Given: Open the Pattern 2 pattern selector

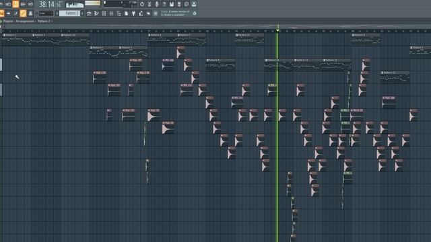Looking at the screenshot, I should point(69,13).
